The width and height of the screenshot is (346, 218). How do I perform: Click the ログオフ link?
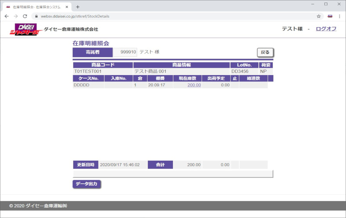tap(326, 29)
